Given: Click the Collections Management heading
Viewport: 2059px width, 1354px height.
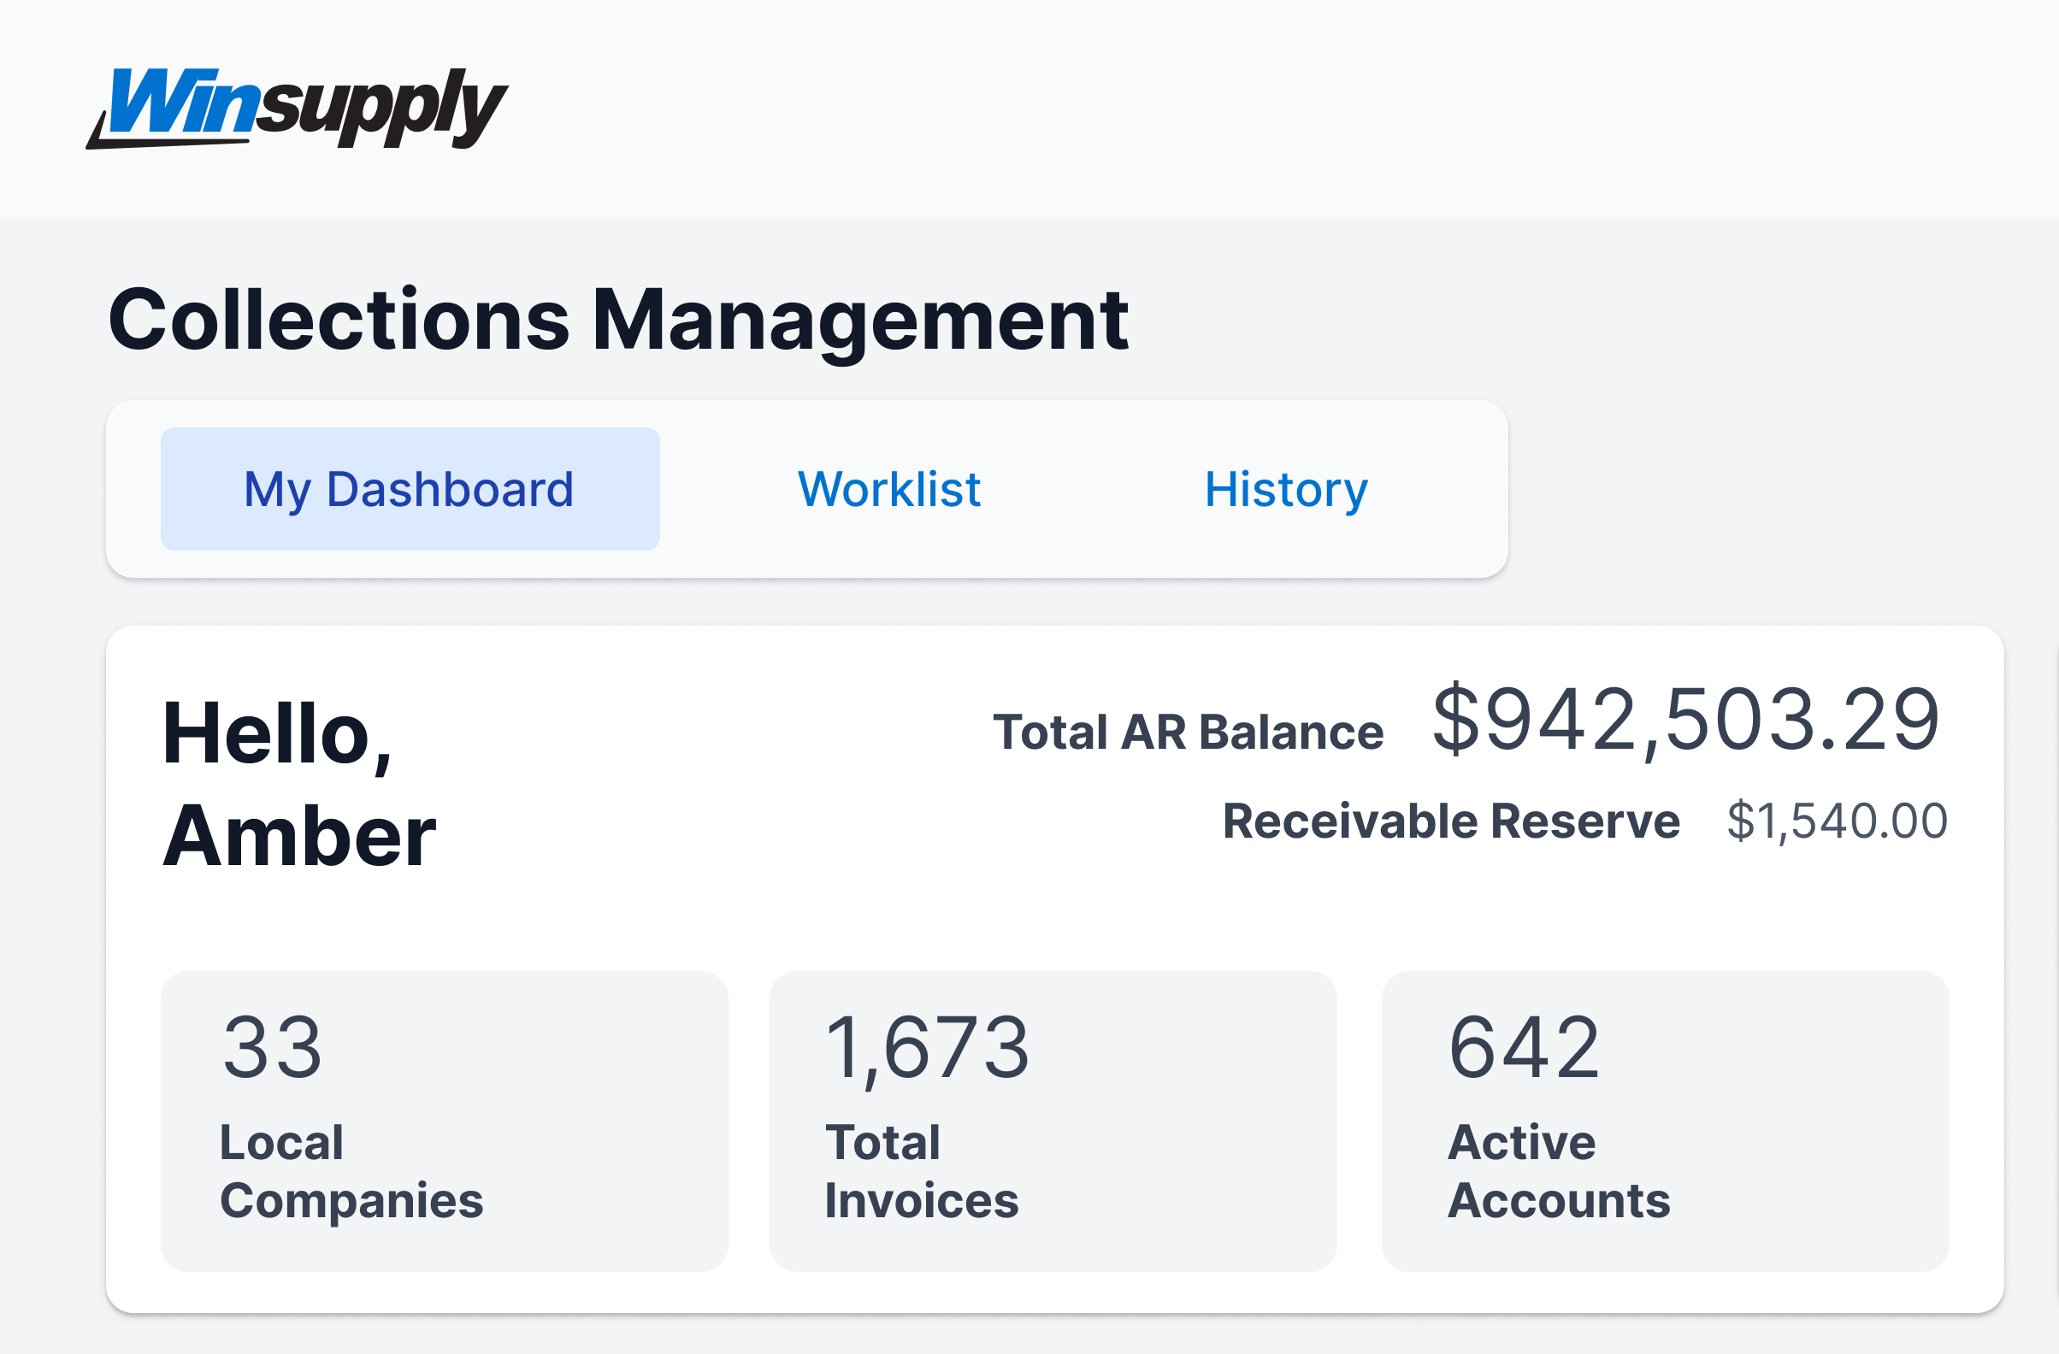Looking at the screenshot, I should coord(617,320).
